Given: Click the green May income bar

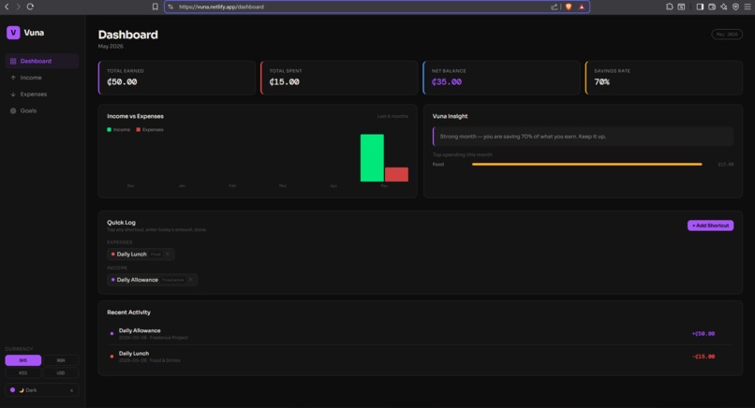Looking at the screenshot, I should click(x=372, y=158).
